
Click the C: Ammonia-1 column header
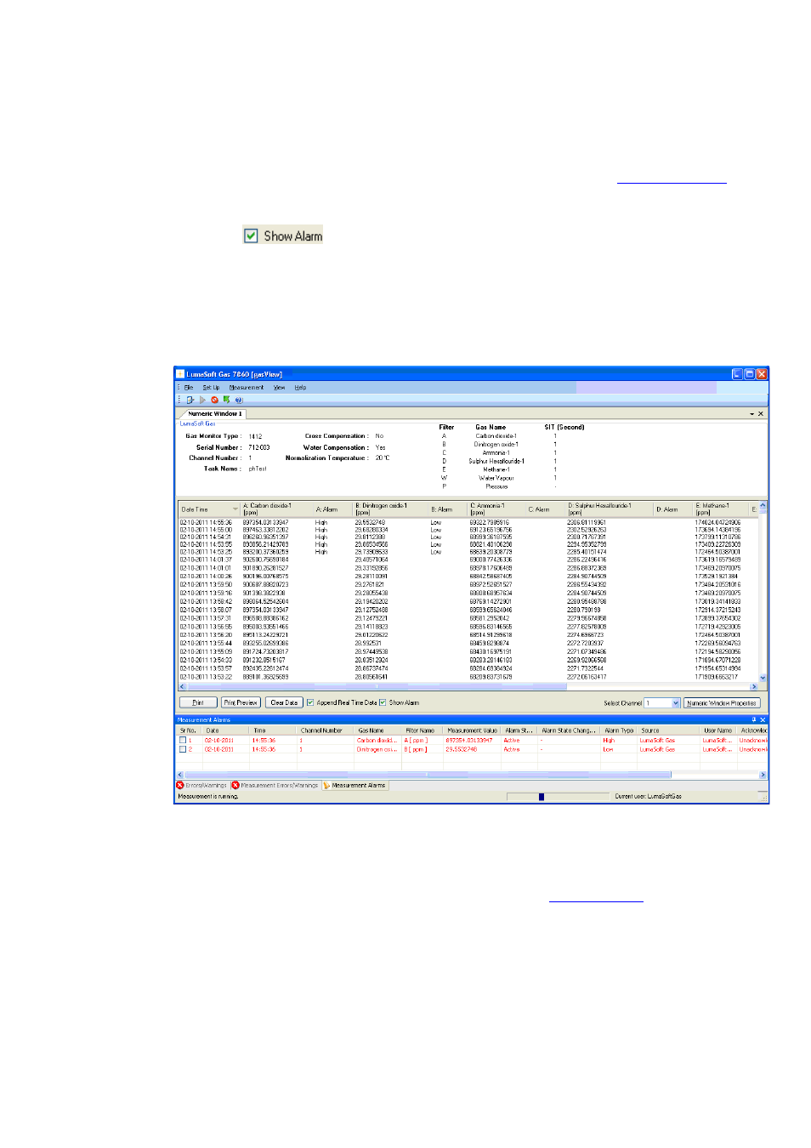pos(496,509)
